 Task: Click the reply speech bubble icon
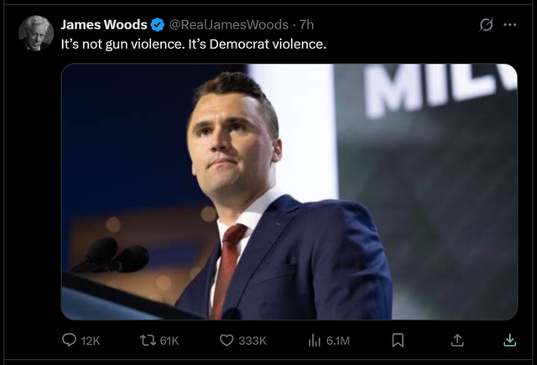(x=69, y=340)
